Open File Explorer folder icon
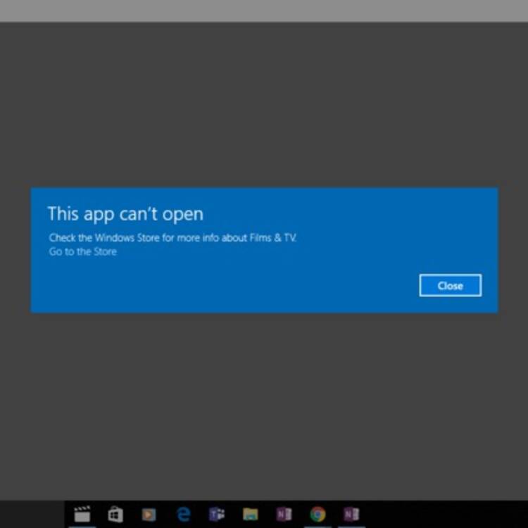Screen dimensions: 528x528 click(x=250, y=514)
